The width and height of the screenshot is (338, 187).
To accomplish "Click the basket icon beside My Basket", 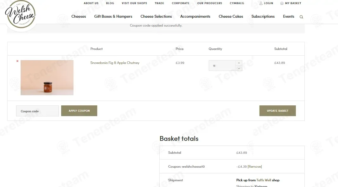I will (x=282, y=3).
